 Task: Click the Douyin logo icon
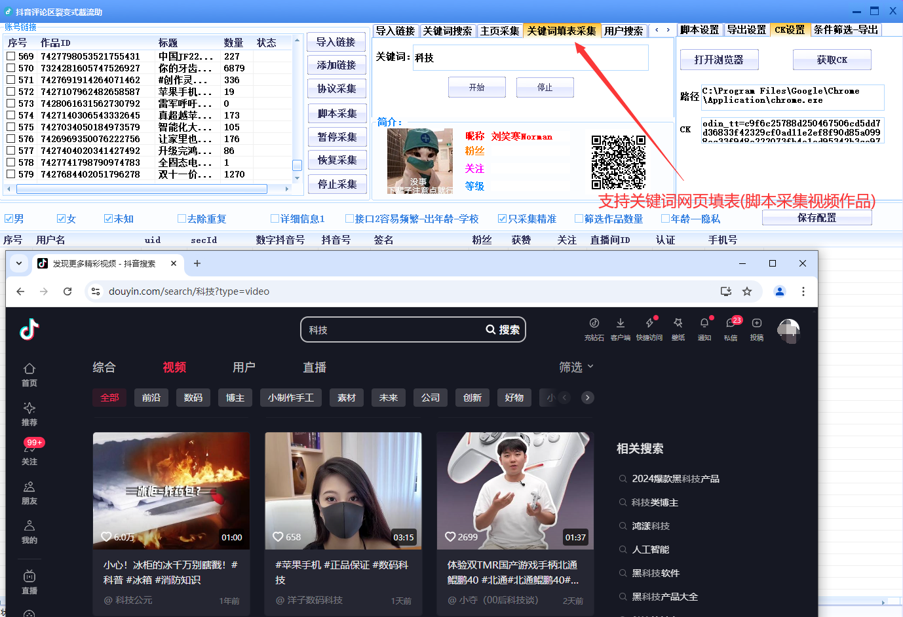coord(29,329)
